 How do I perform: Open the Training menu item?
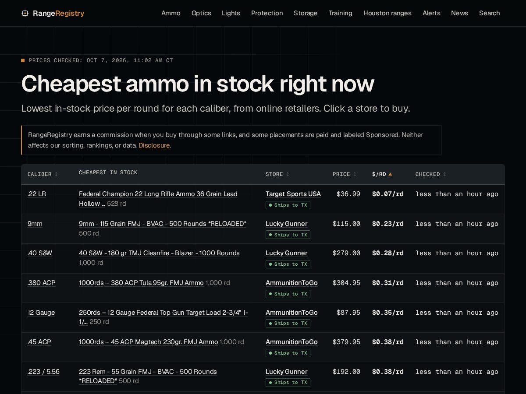tap(341, 13)
